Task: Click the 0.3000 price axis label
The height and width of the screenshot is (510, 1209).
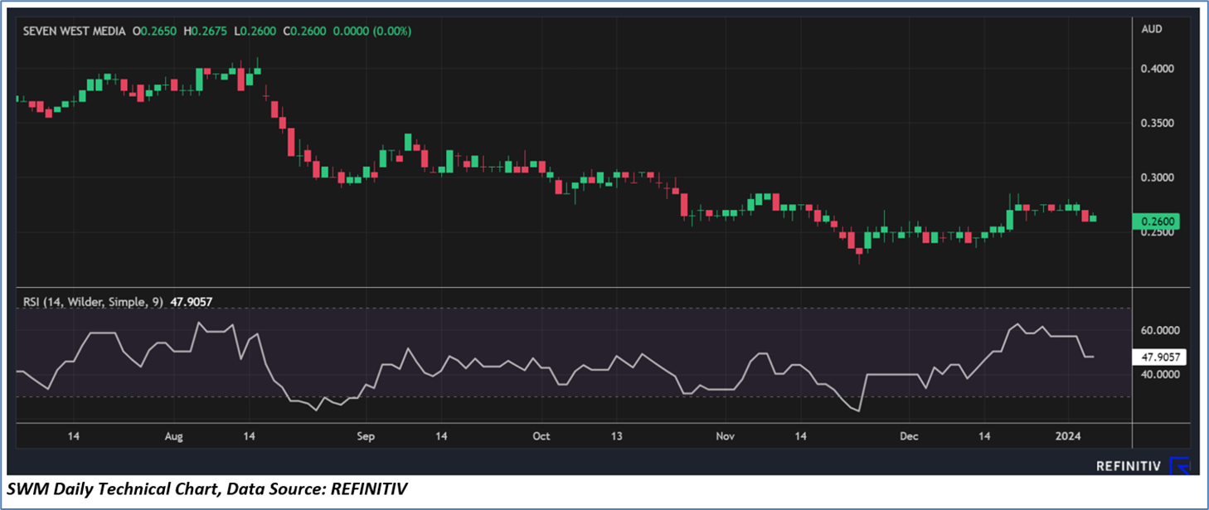Action: pyautogui.click(x=1157, y=177)
